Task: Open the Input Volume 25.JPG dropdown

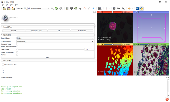Action: tap(55, 38)
